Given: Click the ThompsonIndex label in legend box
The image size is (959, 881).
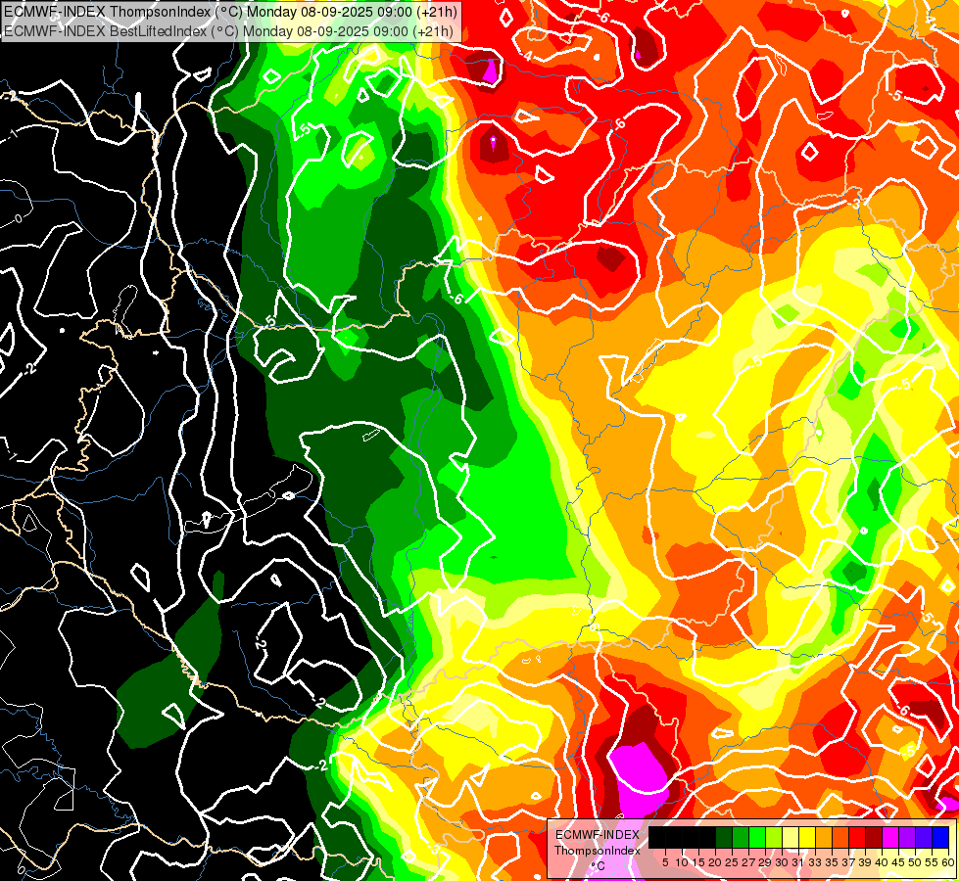Looking at the screenshot, I should (x=598, y=851).
